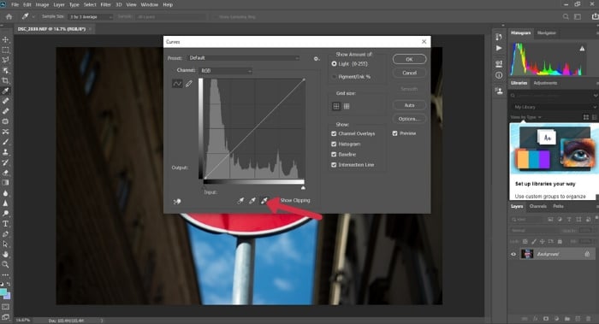Click the Auto button in Curves

point(409,105)
